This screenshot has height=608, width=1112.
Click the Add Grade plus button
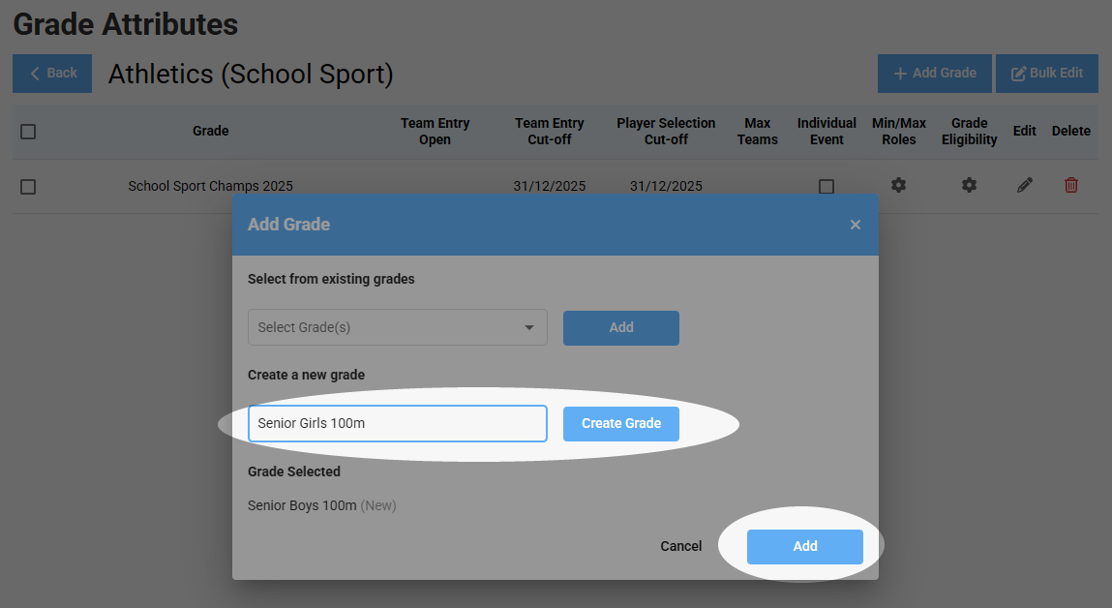[935, 73]
